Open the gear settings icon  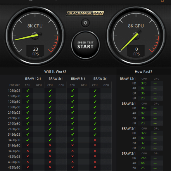pyautogui.click(x=85, y=23)
